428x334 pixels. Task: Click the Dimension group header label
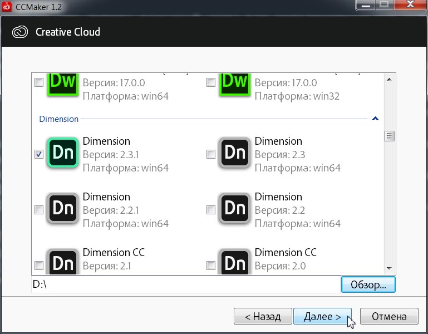(58, 119)
